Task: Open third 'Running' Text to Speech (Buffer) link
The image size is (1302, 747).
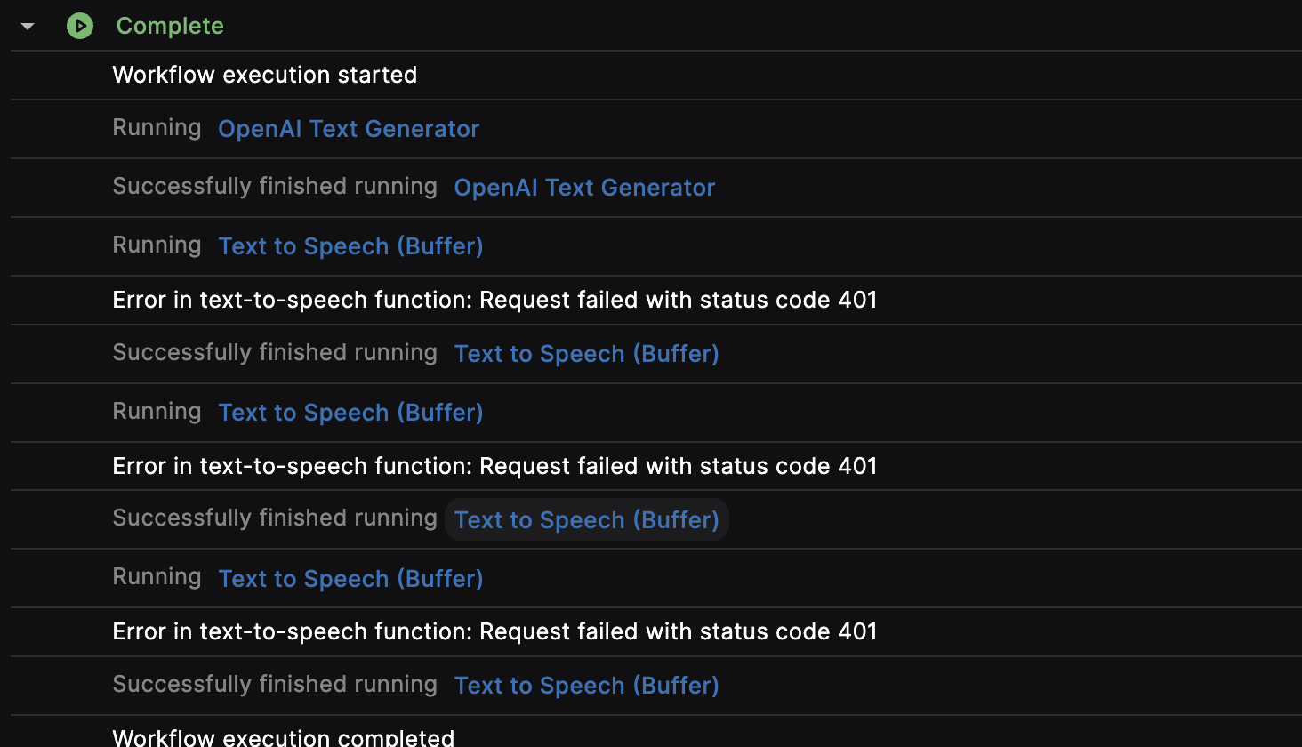Action: click(x=350, y=579)
